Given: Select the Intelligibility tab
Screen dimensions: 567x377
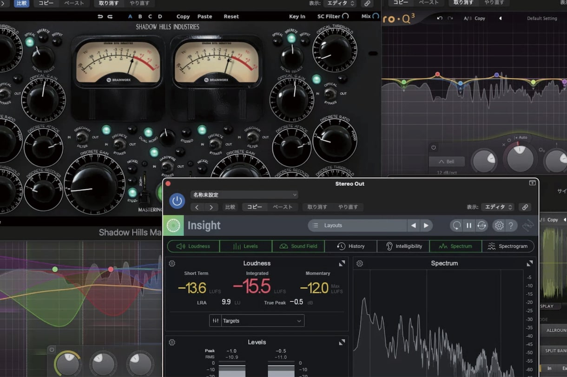Looking at the screenshot, I should click(x=403, y=246).
